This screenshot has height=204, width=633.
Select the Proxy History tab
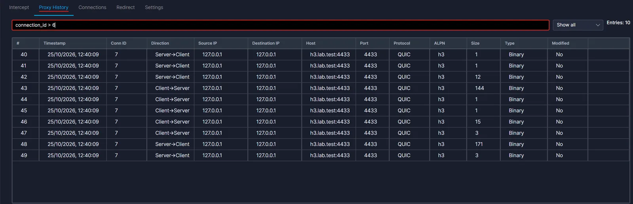(x=53, y=8)
